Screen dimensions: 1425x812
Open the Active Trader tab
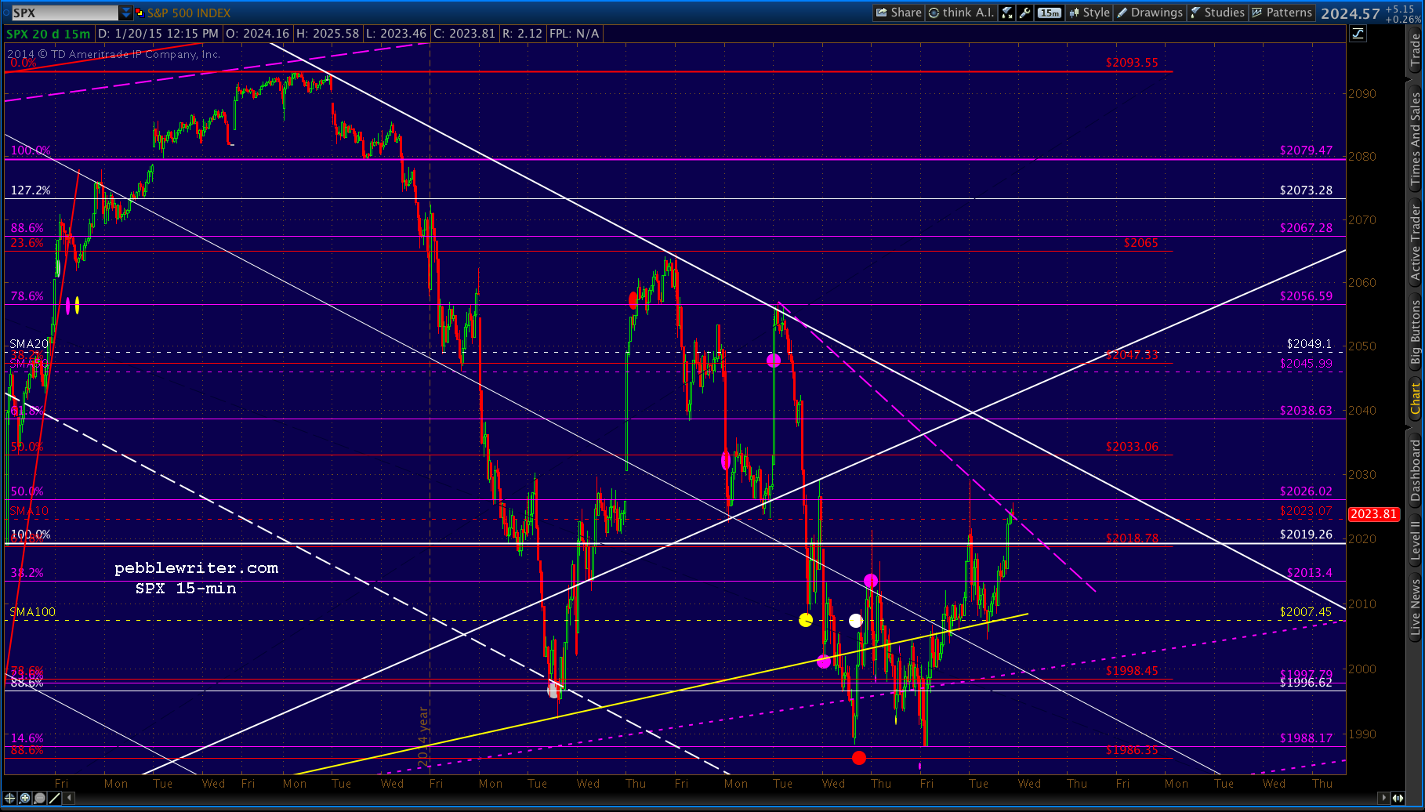(1415, 242)
